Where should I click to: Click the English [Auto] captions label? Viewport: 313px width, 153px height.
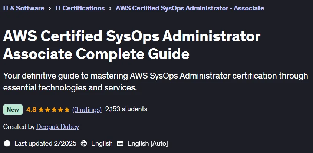(x=148, y=143)
